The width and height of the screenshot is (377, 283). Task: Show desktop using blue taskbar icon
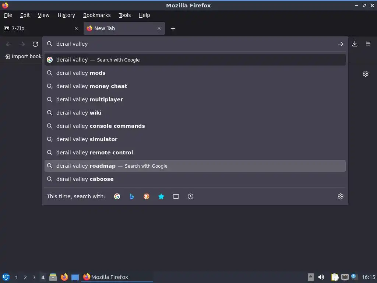pyautogui.click(x=75, y=277)
